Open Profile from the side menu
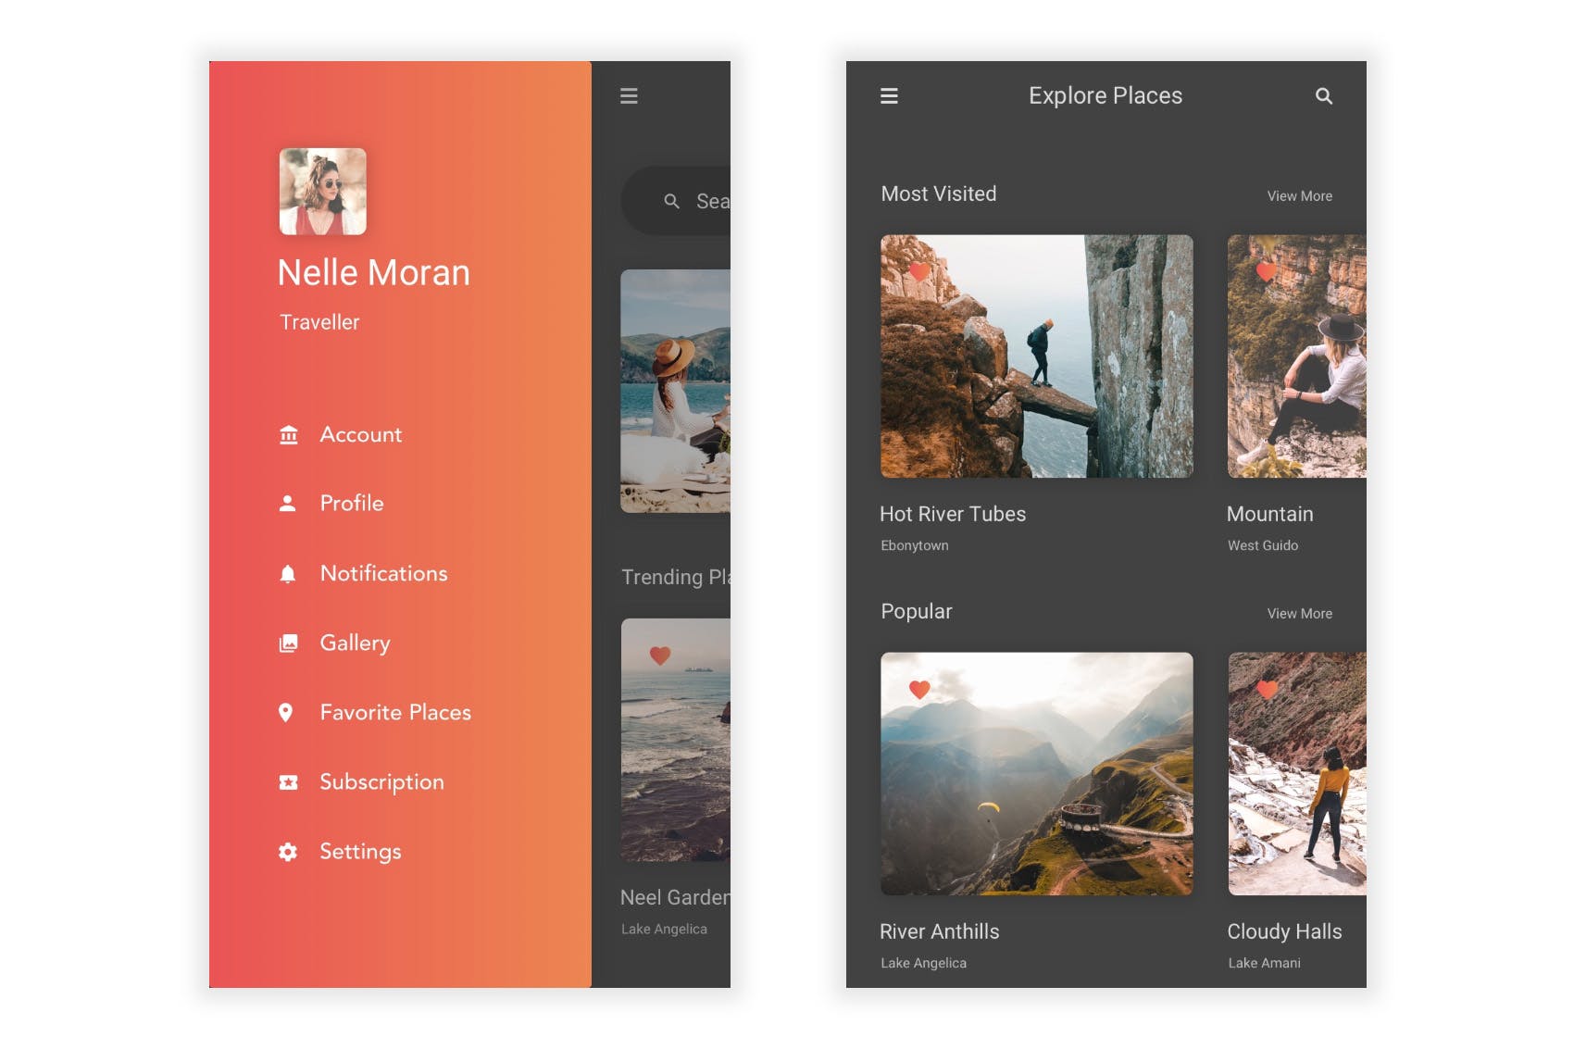This screenshot has height=1049, width=1574. tap(351, 504)
